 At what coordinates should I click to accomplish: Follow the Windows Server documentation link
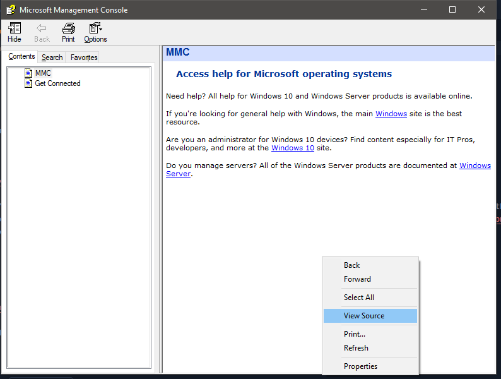click(474, 165)
